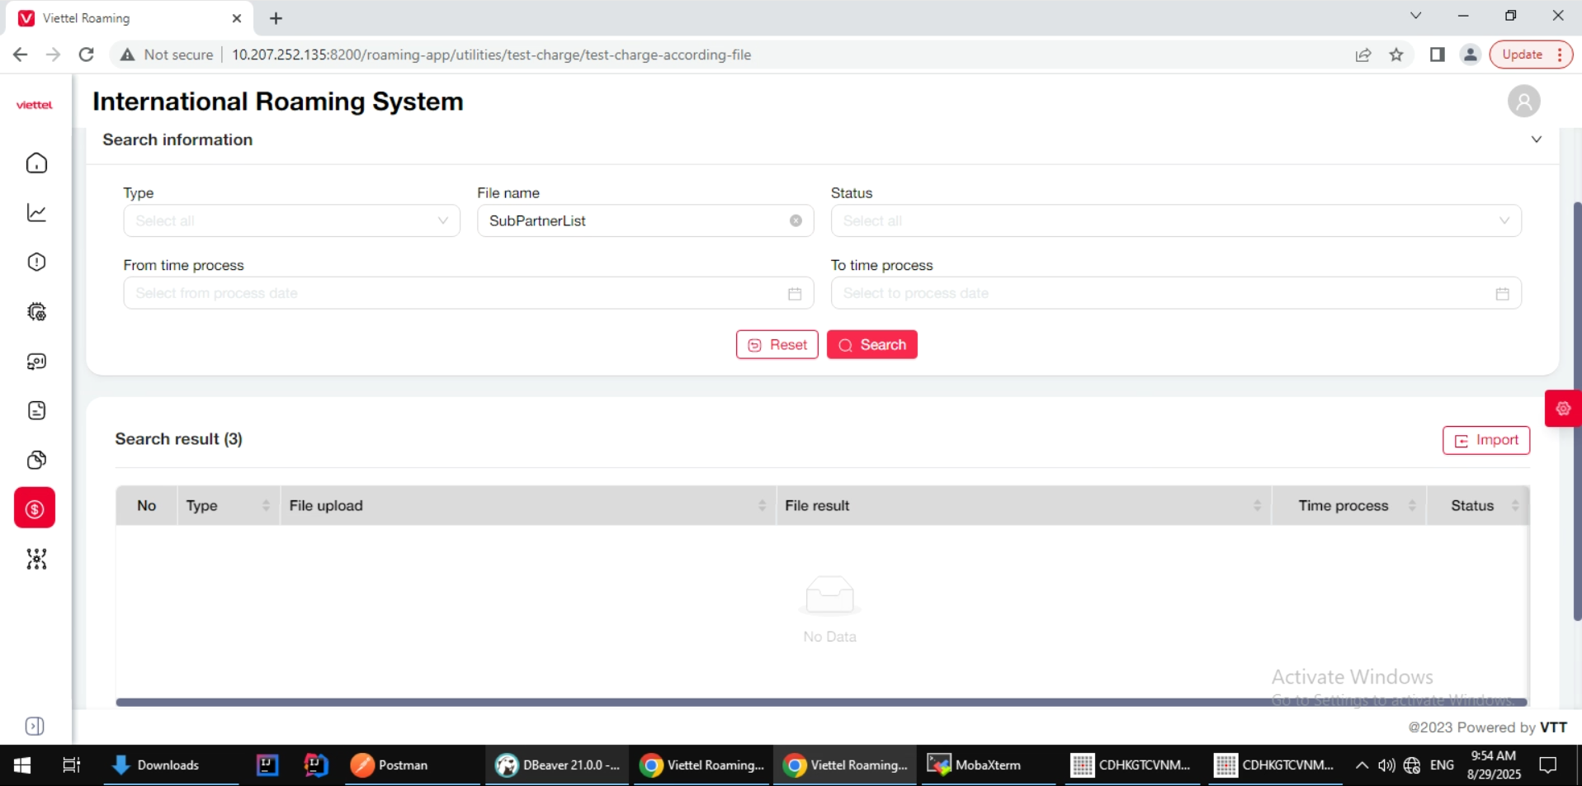Click the horizontal table scrollbar
Viewport: 1582px width, 786px height.
click(820, 703)
